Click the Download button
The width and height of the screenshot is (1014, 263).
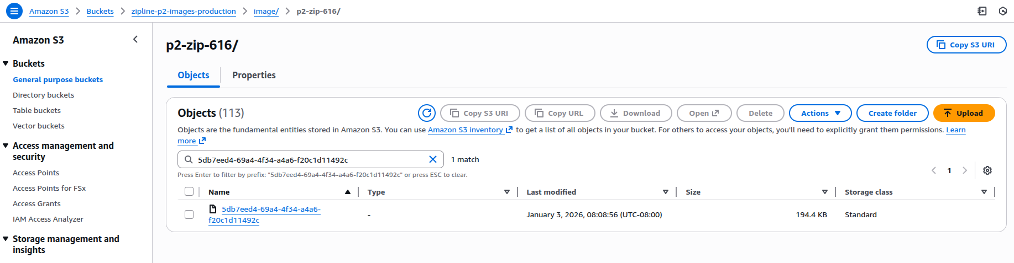[x=635, y=113]
